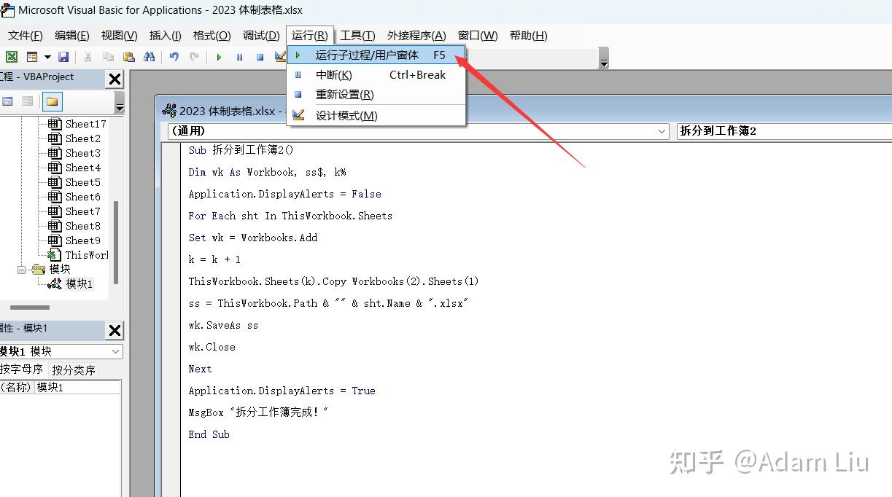Open the 视图(V) menu

[x=119, y=35]
